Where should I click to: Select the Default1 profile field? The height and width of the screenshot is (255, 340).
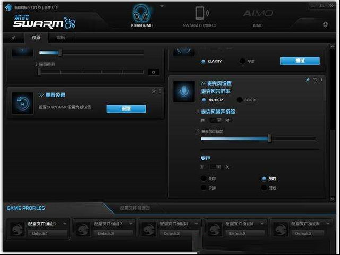pyautogui.click(x=48, y=234)
